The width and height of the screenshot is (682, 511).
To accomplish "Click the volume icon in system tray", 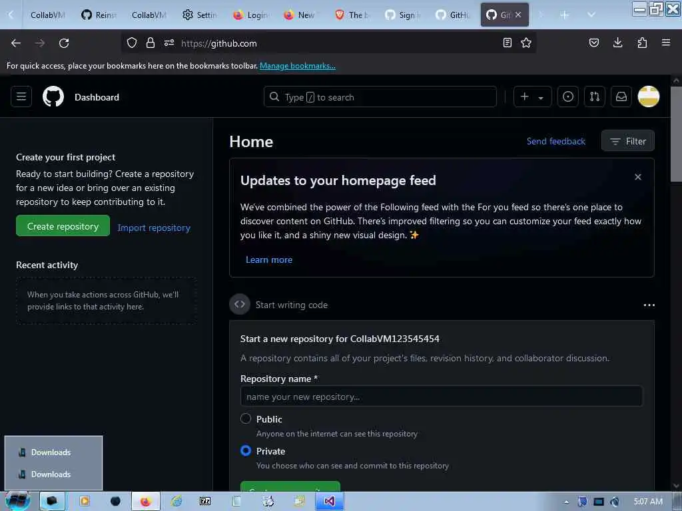I will click(615, 502).
